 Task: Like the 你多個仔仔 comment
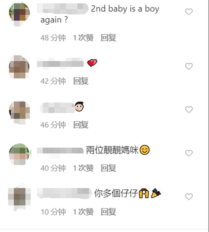tap(189, 197)
